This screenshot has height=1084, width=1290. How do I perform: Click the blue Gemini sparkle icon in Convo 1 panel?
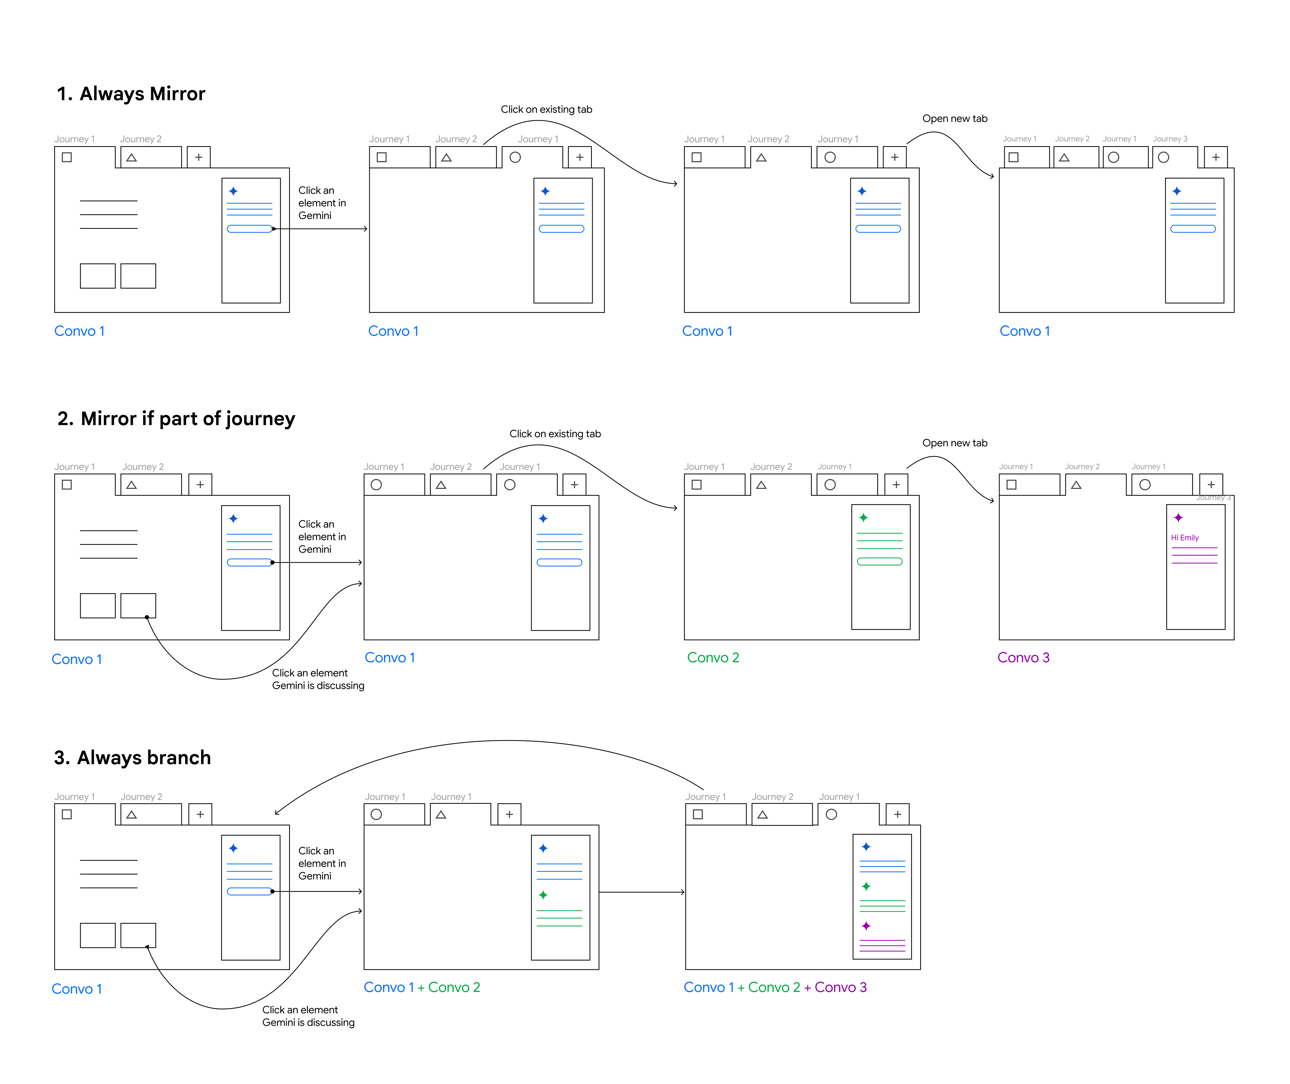point(234,191)
